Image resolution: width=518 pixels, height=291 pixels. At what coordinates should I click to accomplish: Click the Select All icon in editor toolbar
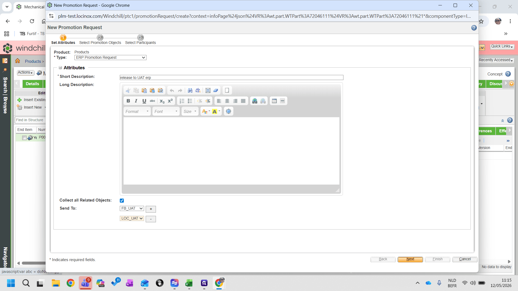(208, 91)
